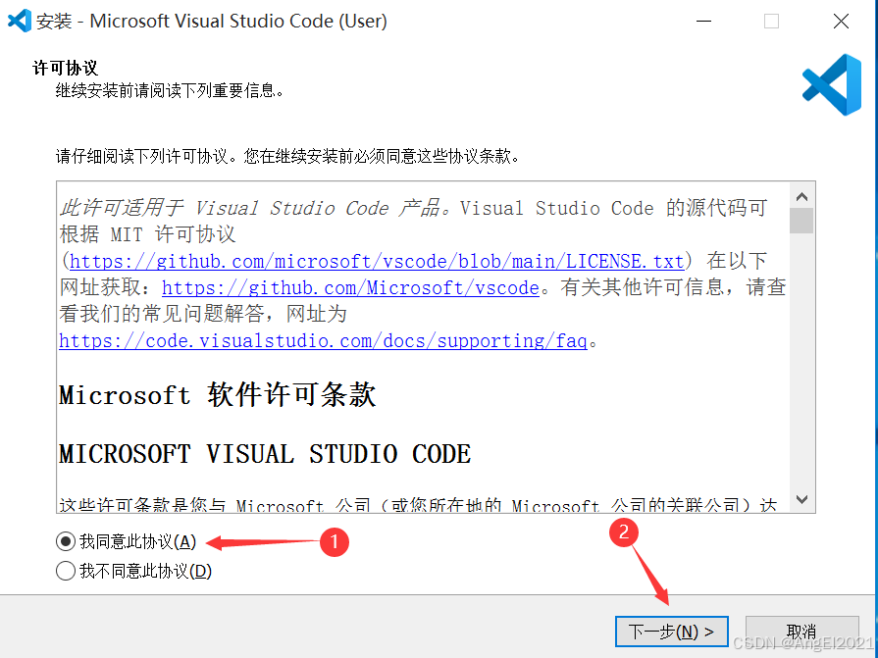Click the license text scrollbar thumb
This screenshot has height=658, width=878.
point(801,221)
